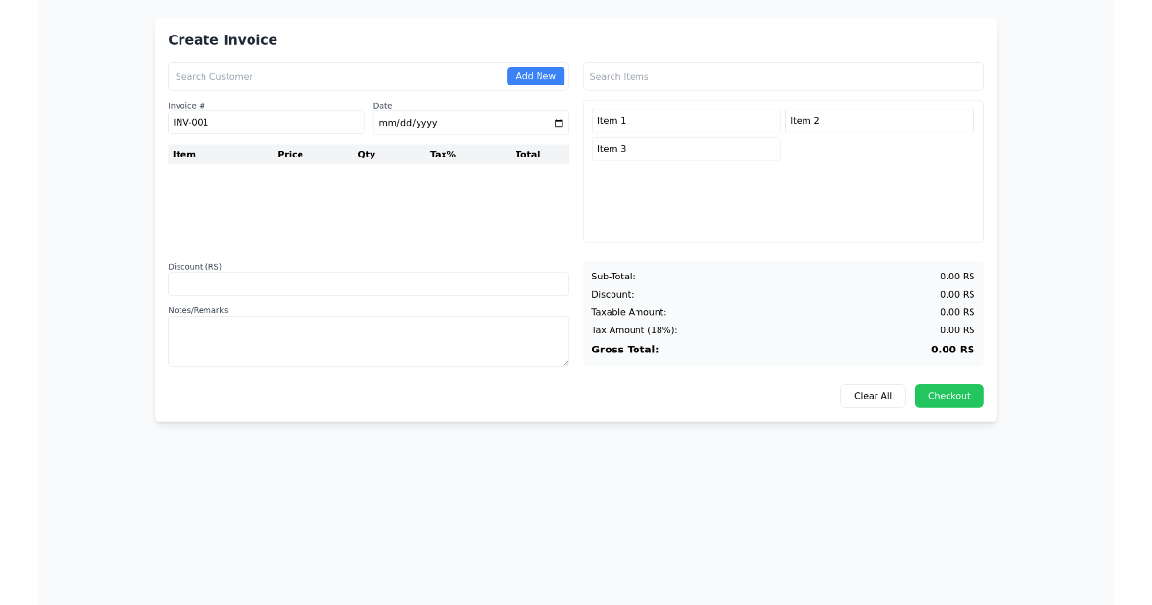Open the calendar date picker icon

[559, 123]
